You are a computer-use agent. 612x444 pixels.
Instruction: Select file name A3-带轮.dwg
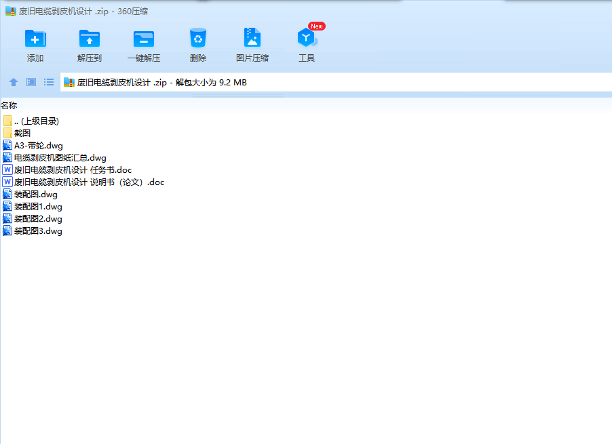tap(39, 145)
